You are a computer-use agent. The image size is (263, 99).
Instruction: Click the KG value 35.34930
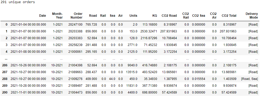click(x=151, y=79)
